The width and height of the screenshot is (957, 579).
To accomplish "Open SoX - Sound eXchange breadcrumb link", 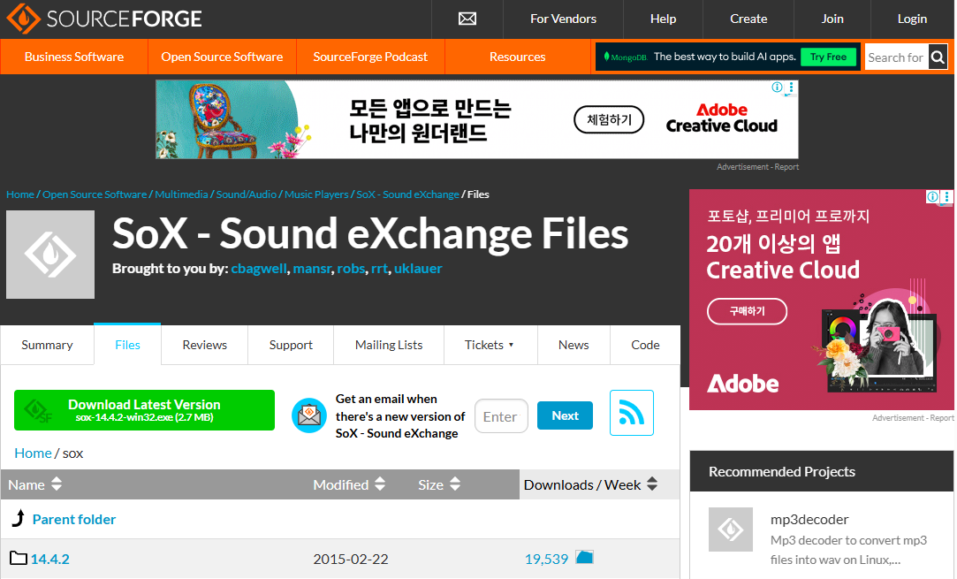I will pos(407,194).
